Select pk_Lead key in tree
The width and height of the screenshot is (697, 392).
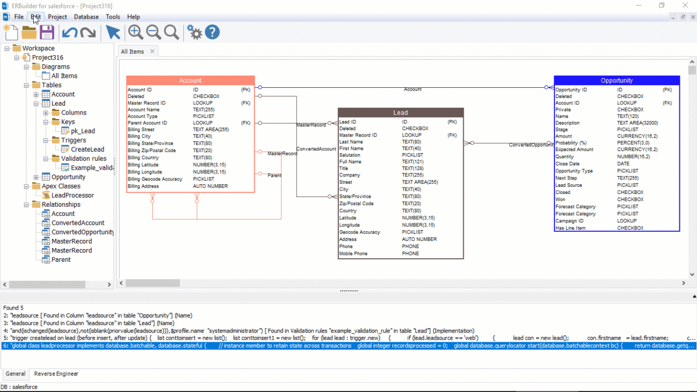[83, 131]
